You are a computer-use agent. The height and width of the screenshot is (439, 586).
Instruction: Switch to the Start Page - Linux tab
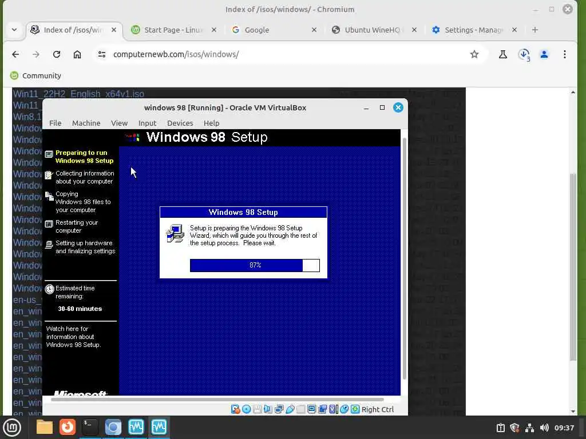tap(174, 30)
